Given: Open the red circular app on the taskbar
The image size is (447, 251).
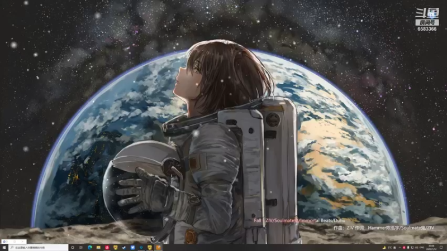Looking at the screenshot, I should point(107,248).
